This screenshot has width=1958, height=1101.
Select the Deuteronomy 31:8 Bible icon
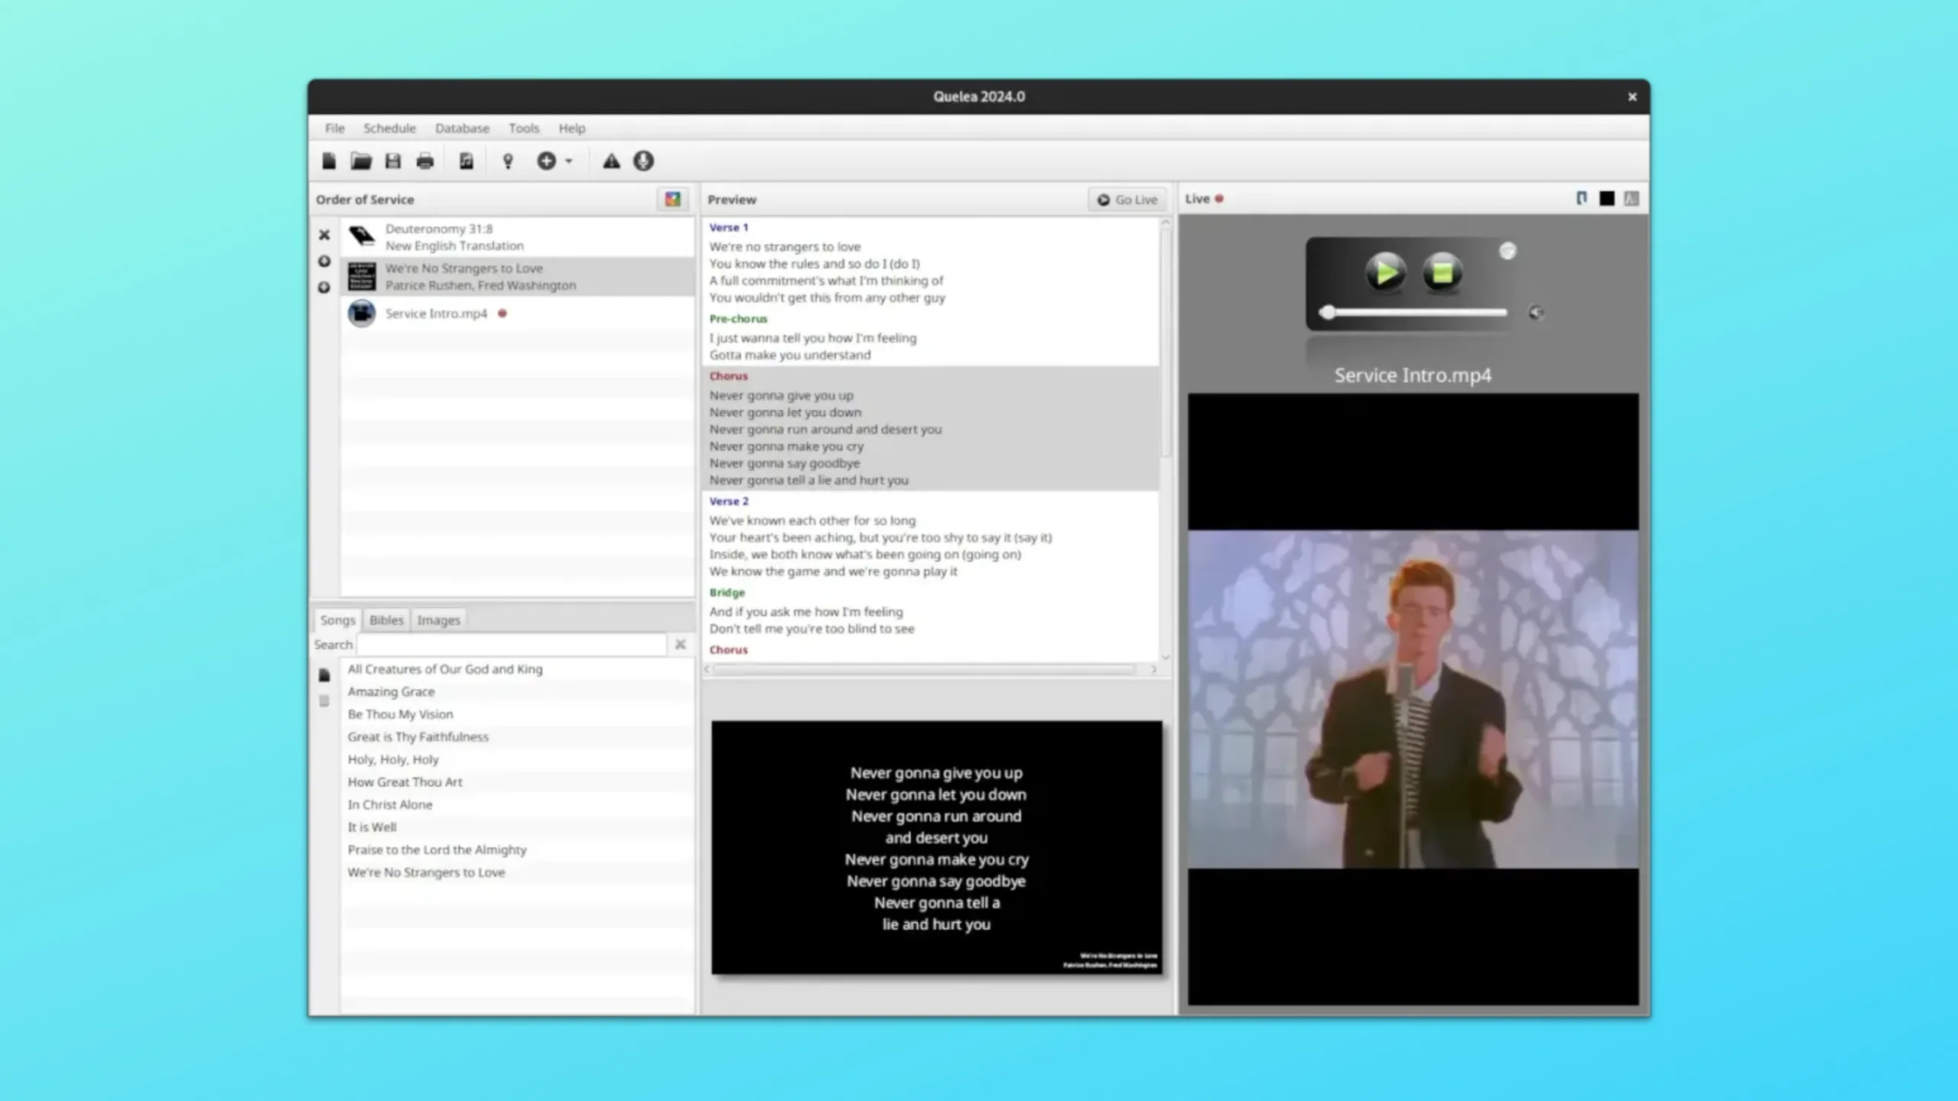pyautogui.click(x=362, y=237)
